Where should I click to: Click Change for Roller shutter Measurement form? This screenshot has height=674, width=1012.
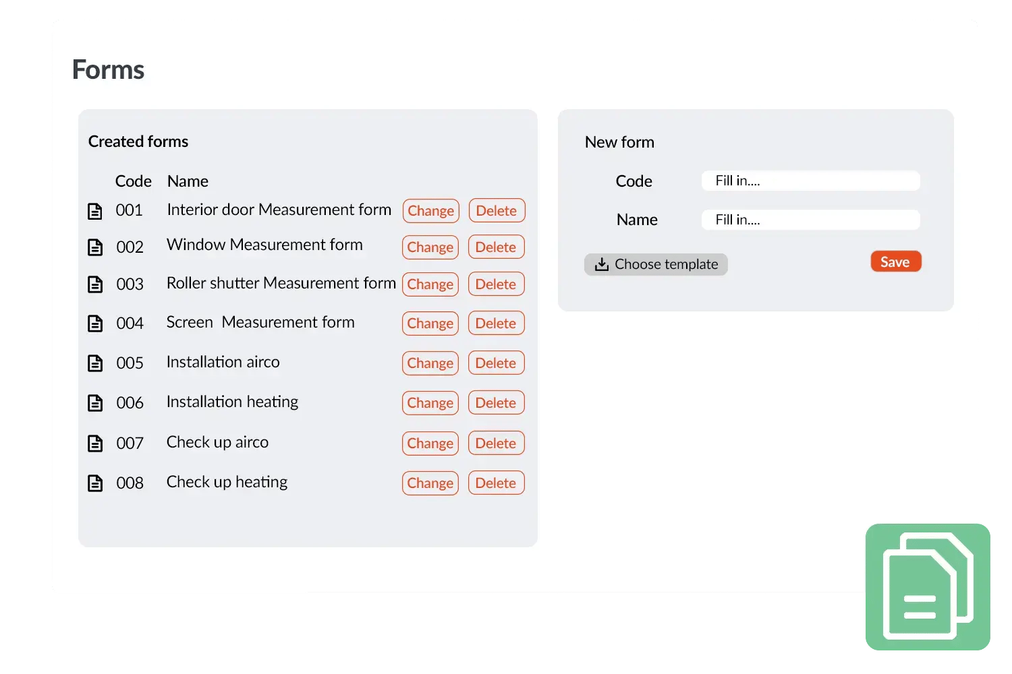430,284
